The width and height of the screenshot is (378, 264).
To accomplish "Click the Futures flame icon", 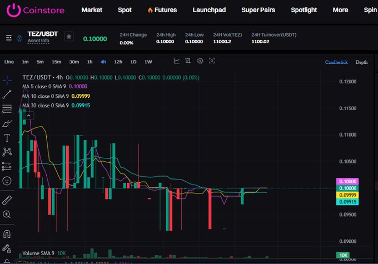I will click(150, 10).
